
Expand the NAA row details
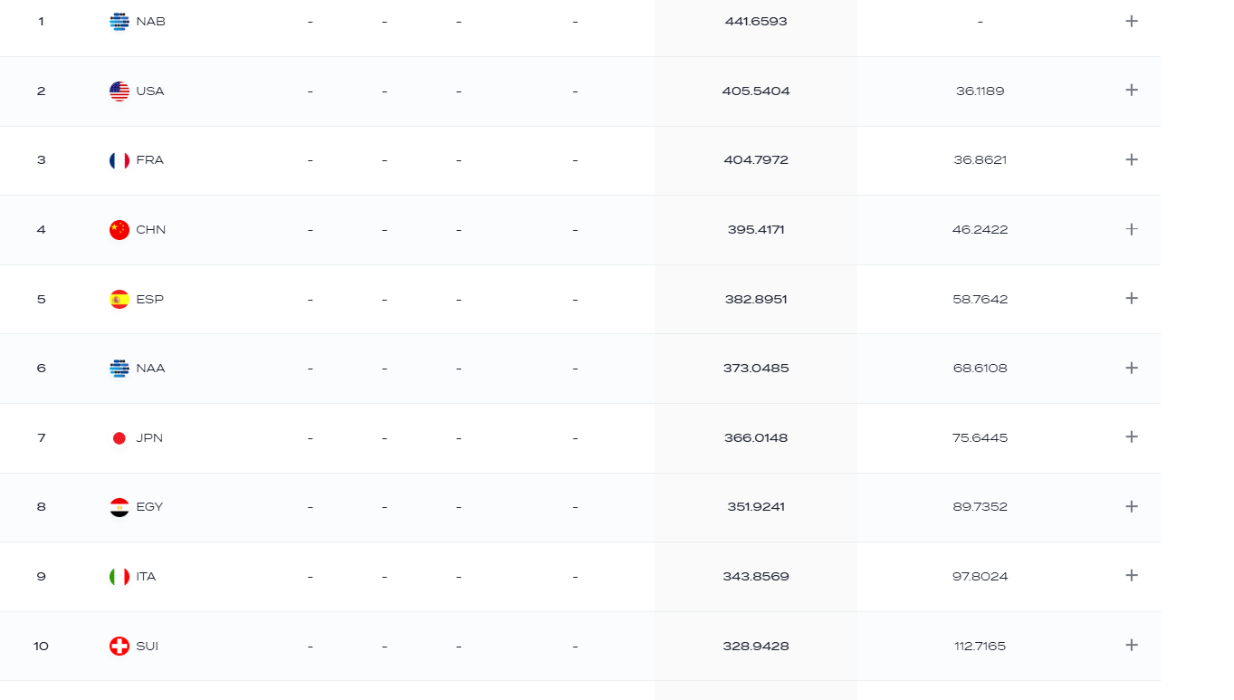point(1131,368)
